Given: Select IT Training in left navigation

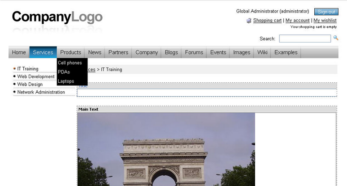Looking at the screenshot, I should [28, 69].
